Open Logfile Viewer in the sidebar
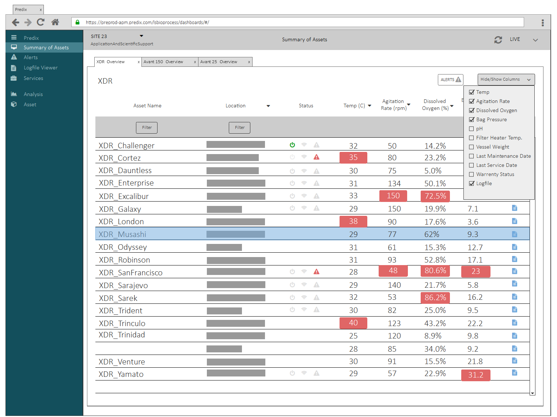 pos(41,68)
